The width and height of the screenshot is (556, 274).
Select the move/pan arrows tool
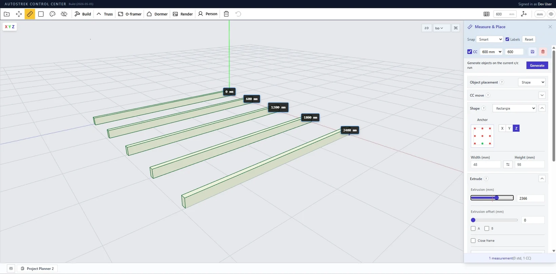19,14
